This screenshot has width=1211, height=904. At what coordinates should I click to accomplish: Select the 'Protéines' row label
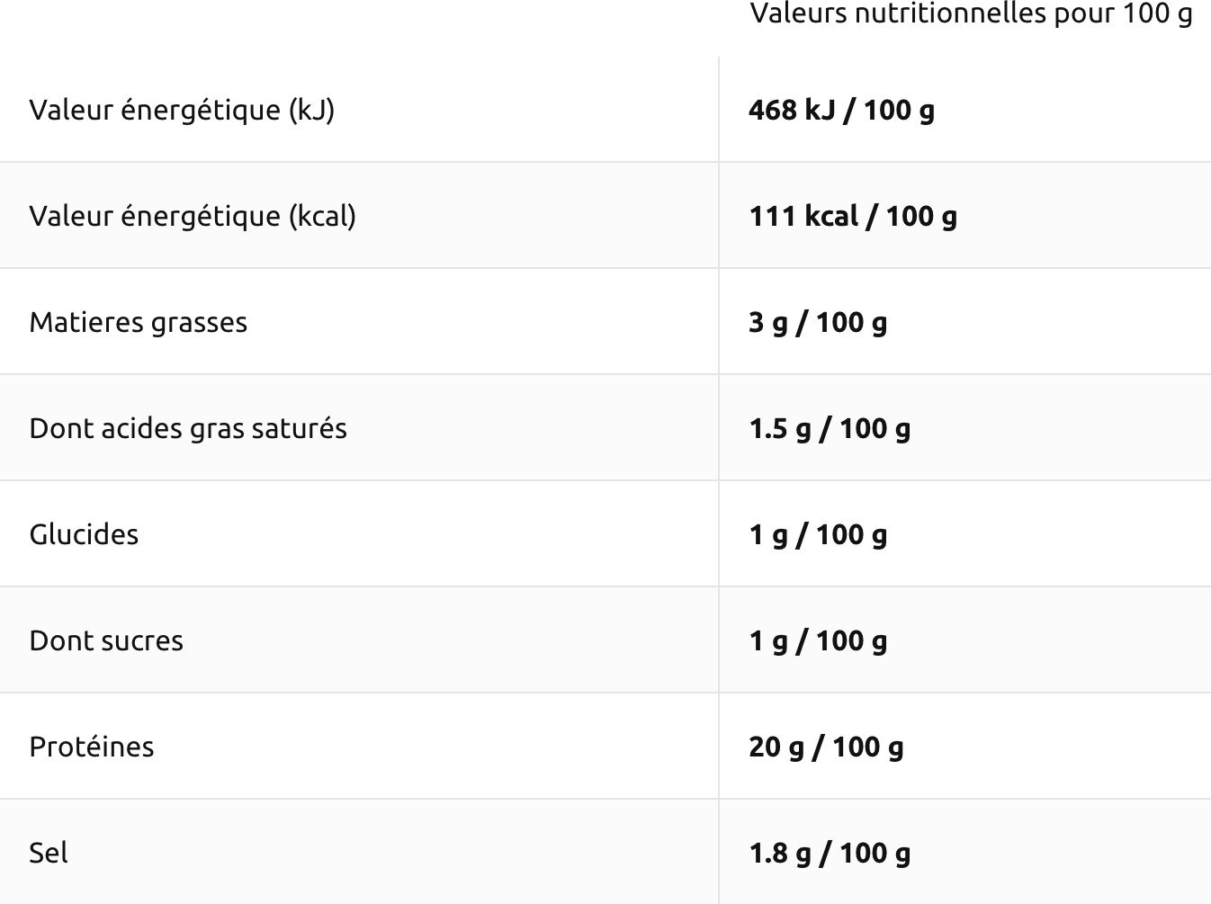point(92,747)
